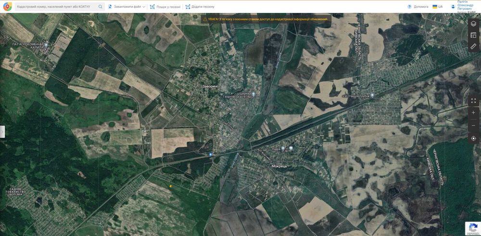481x236 pixels.
Task: Select the yellow highlighted land parcel
Action: (x=171, y=186)
